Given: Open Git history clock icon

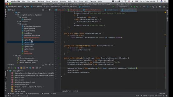Looking at the screenshot, I should point(153,7).
